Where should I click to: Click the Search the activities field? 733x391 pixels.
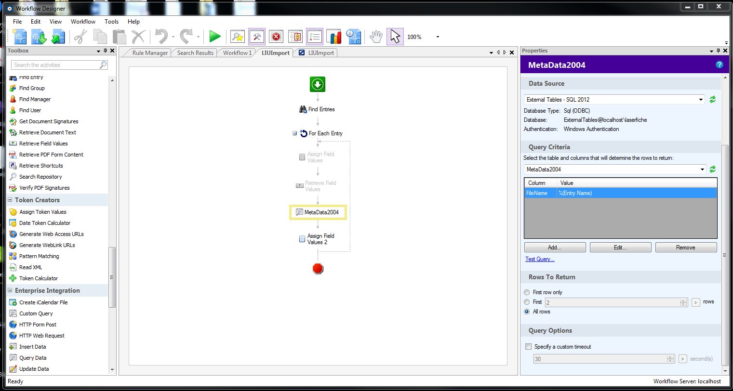tap(55, 65)
